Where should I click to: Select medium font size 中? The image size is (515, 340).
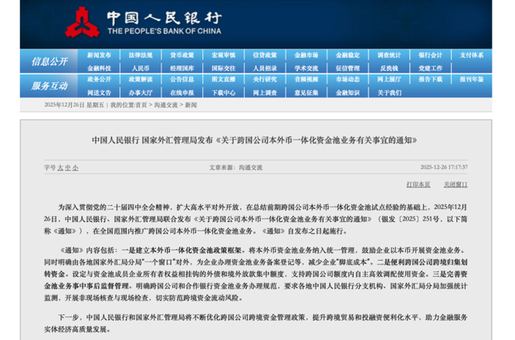(x=67, y=167)
